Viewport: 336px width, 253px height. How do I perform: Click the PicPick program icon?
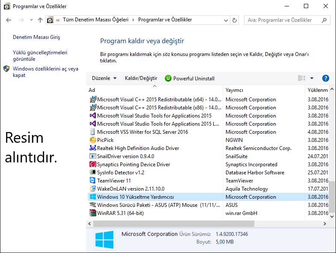tap(92, 140)
